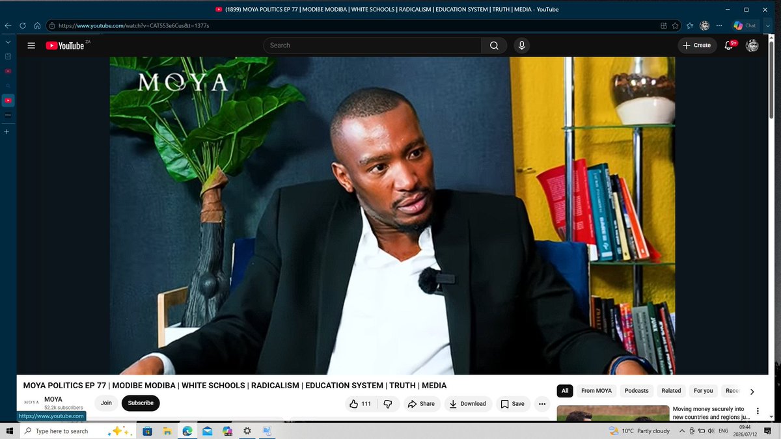The width and height of the screenshot is (781, 439).
Task: Open Edge settings and more ellipsis
Action: pyautogui.click(x=719, y=25)
